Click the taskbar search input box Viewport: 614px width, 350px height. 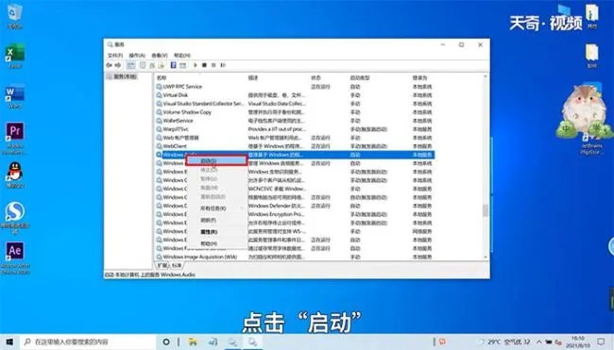88,342
